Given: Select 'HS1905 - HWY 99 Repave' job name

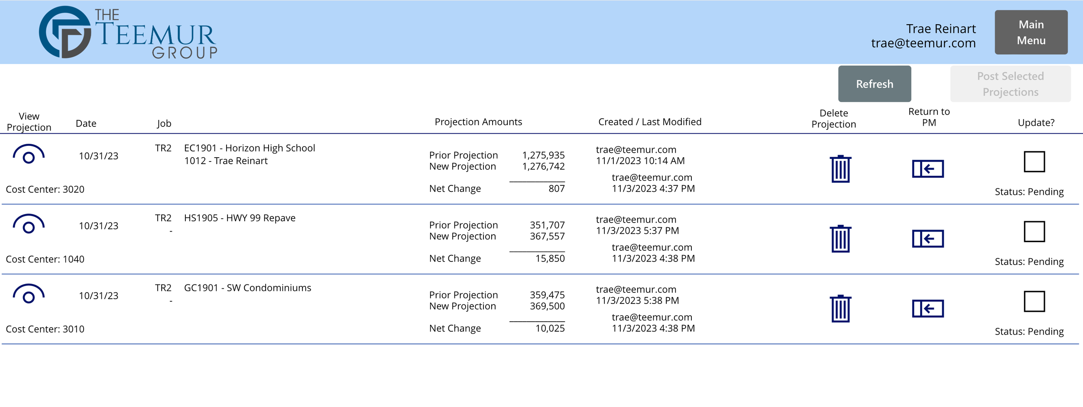Looking at the screenshot, I should [x=240, y=218].
